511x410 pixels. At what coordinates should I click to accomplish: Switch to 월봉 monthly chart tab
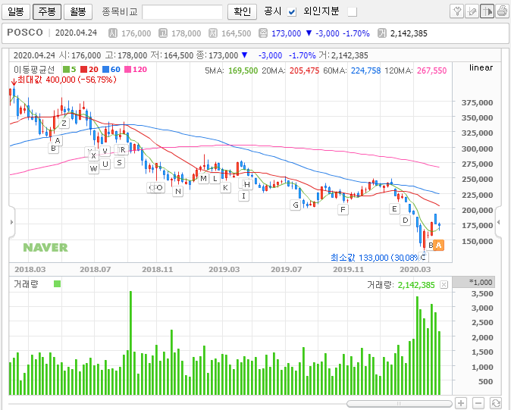[x=78, y=11]
